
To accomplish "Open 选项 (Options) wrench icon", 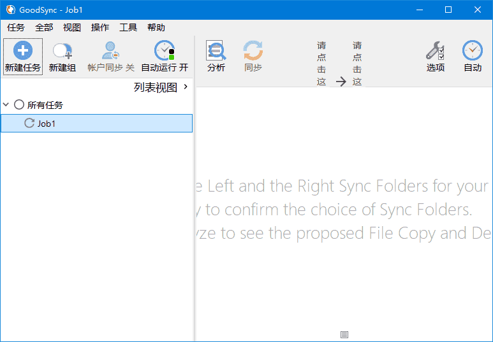I will [436, 51].
